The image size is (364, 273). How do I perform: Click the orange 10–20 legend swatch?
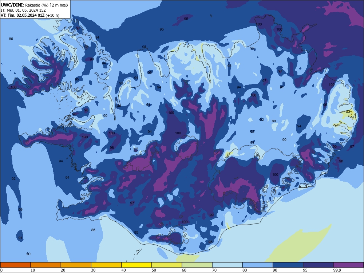point(46,265)
